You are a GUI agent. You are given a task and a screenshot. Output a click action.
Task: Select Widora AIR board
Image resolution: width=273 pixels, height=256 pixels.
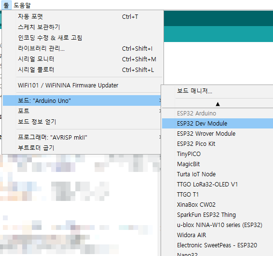(x=218, y=235)
